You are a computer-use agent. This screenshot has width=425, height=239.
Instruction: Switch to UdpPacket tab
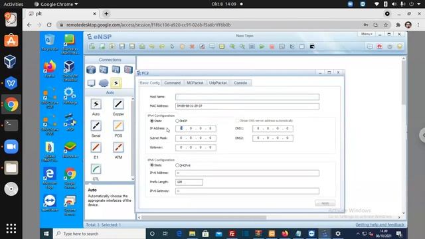point(218,83)
